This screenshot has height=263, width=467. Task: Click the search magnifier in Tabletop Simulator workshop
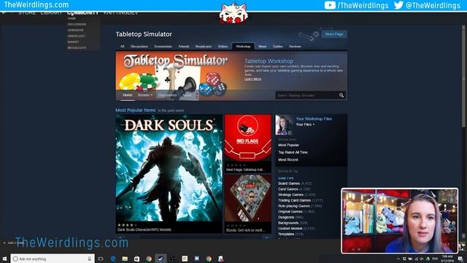341,96
